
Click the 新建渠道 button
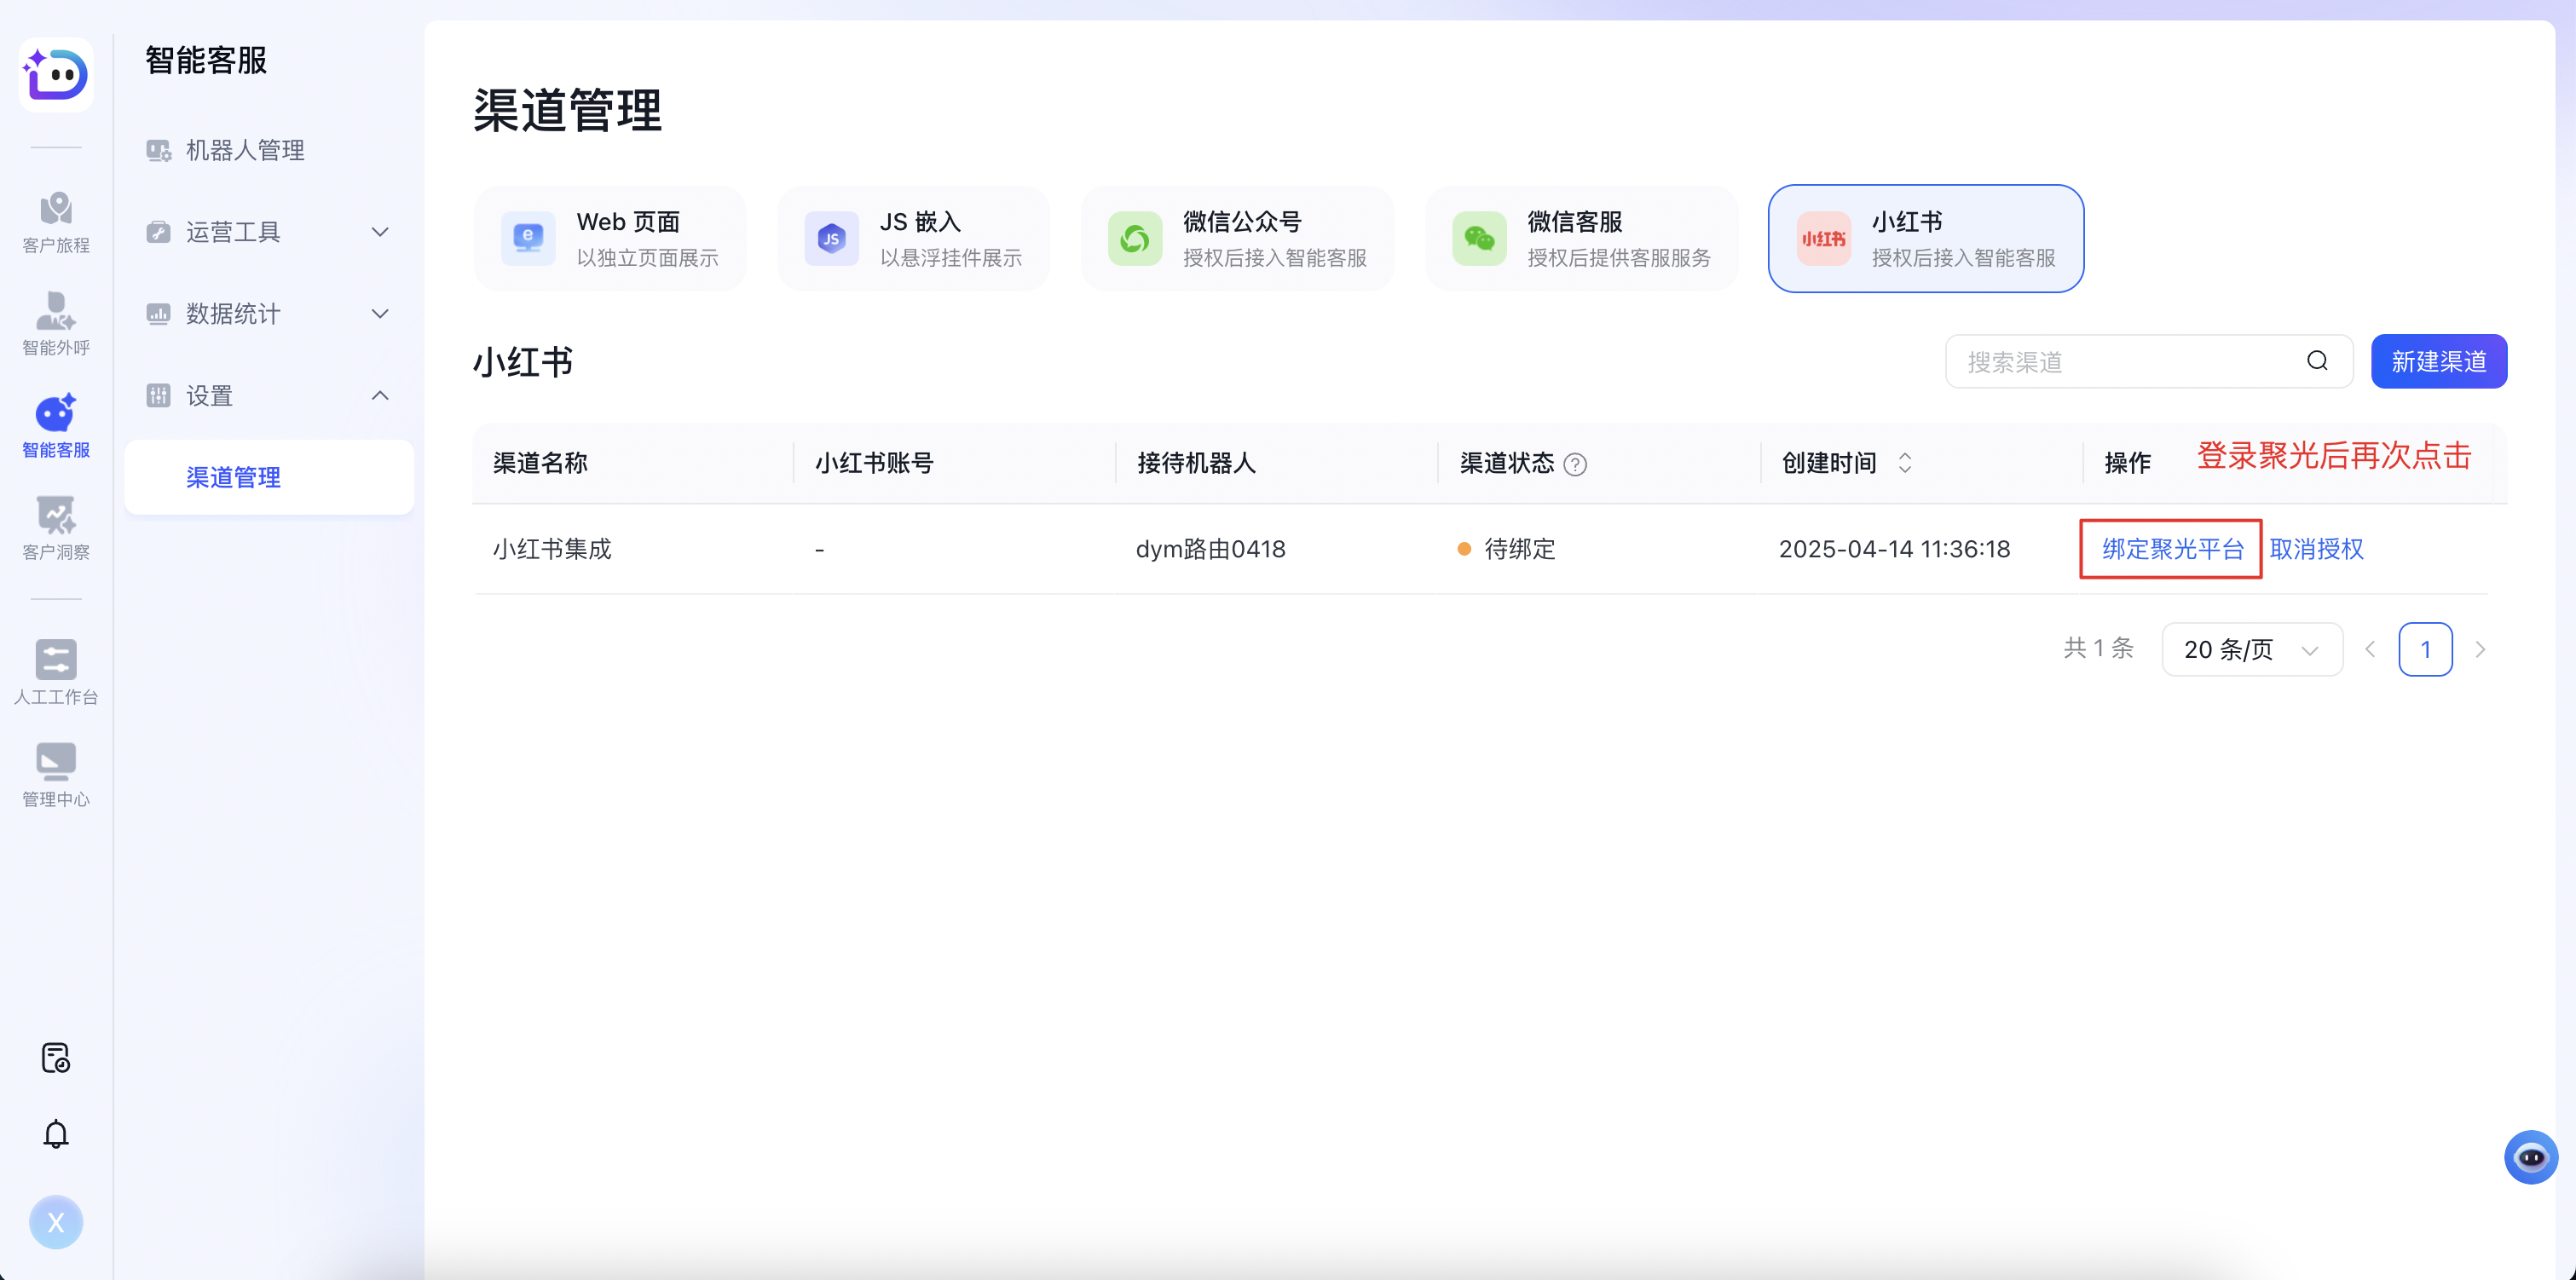click(x=2438, y=361)
